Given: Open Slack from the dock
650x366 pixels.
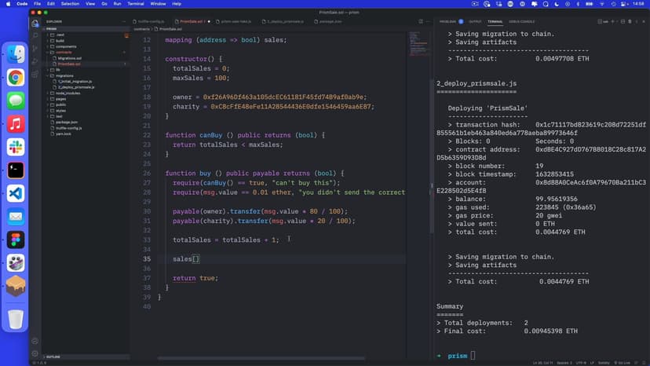Looking at the screenshot, I should point(16,147).
